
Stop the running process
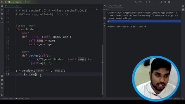[x=107, y=10]
